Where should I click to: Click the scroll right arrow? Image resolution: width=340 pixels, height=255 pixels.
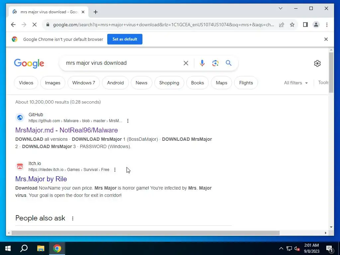[325, 233]
